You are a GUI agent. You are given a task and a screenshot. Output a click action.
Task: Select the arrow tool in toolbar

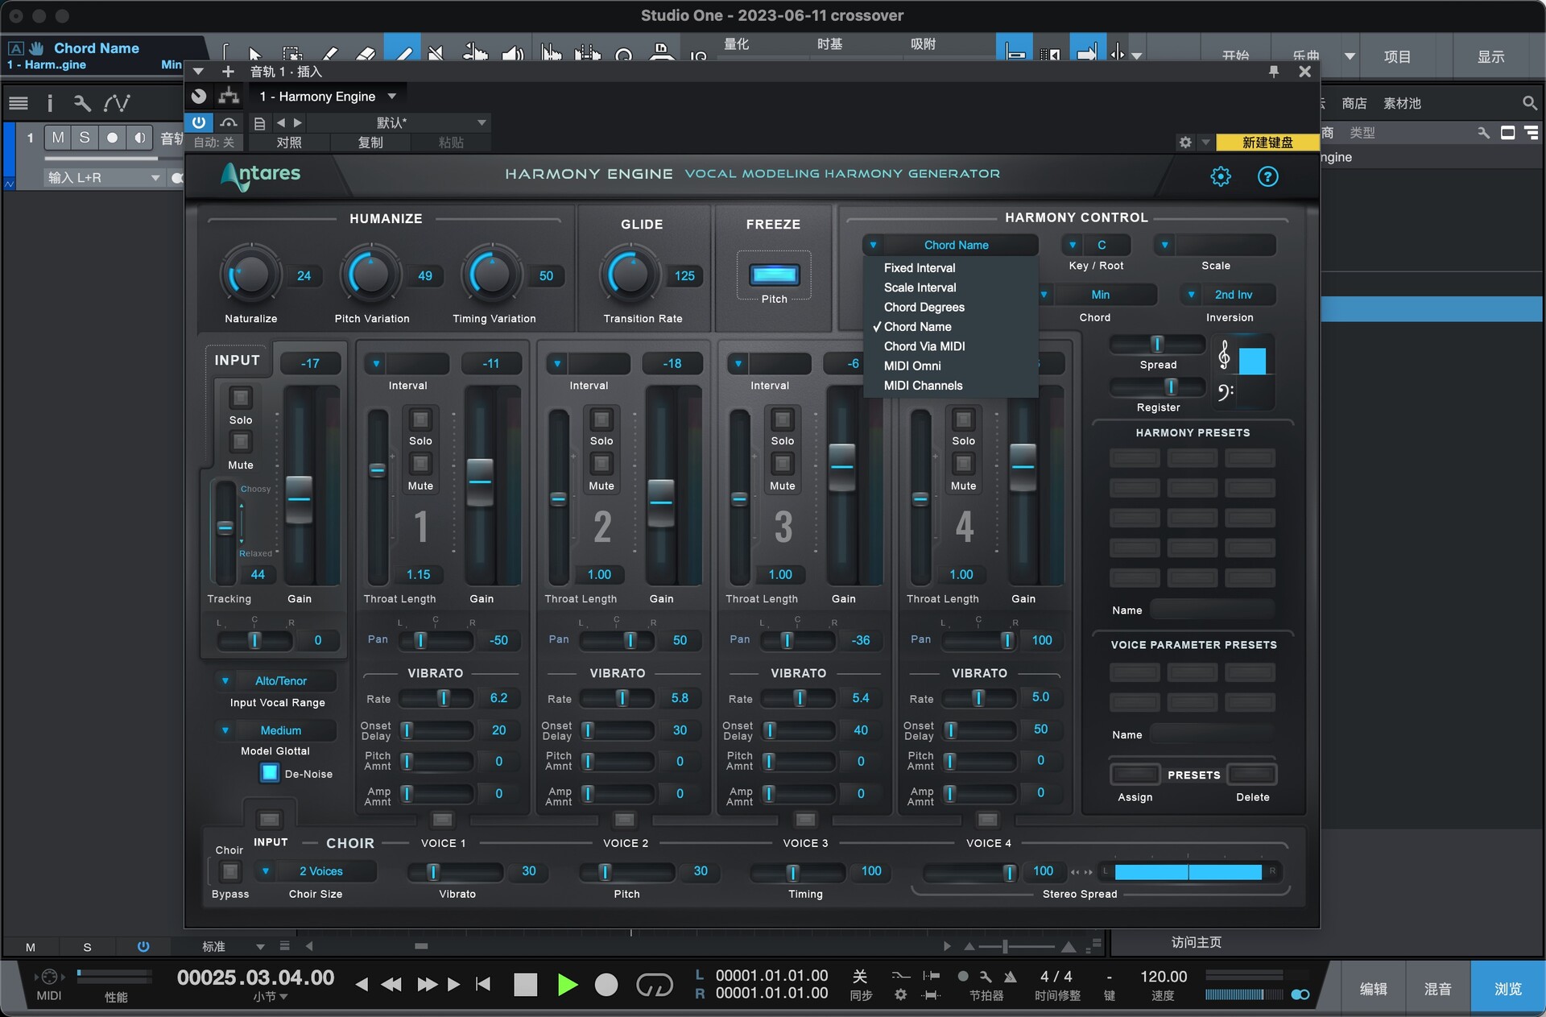[x=254, y=54]
